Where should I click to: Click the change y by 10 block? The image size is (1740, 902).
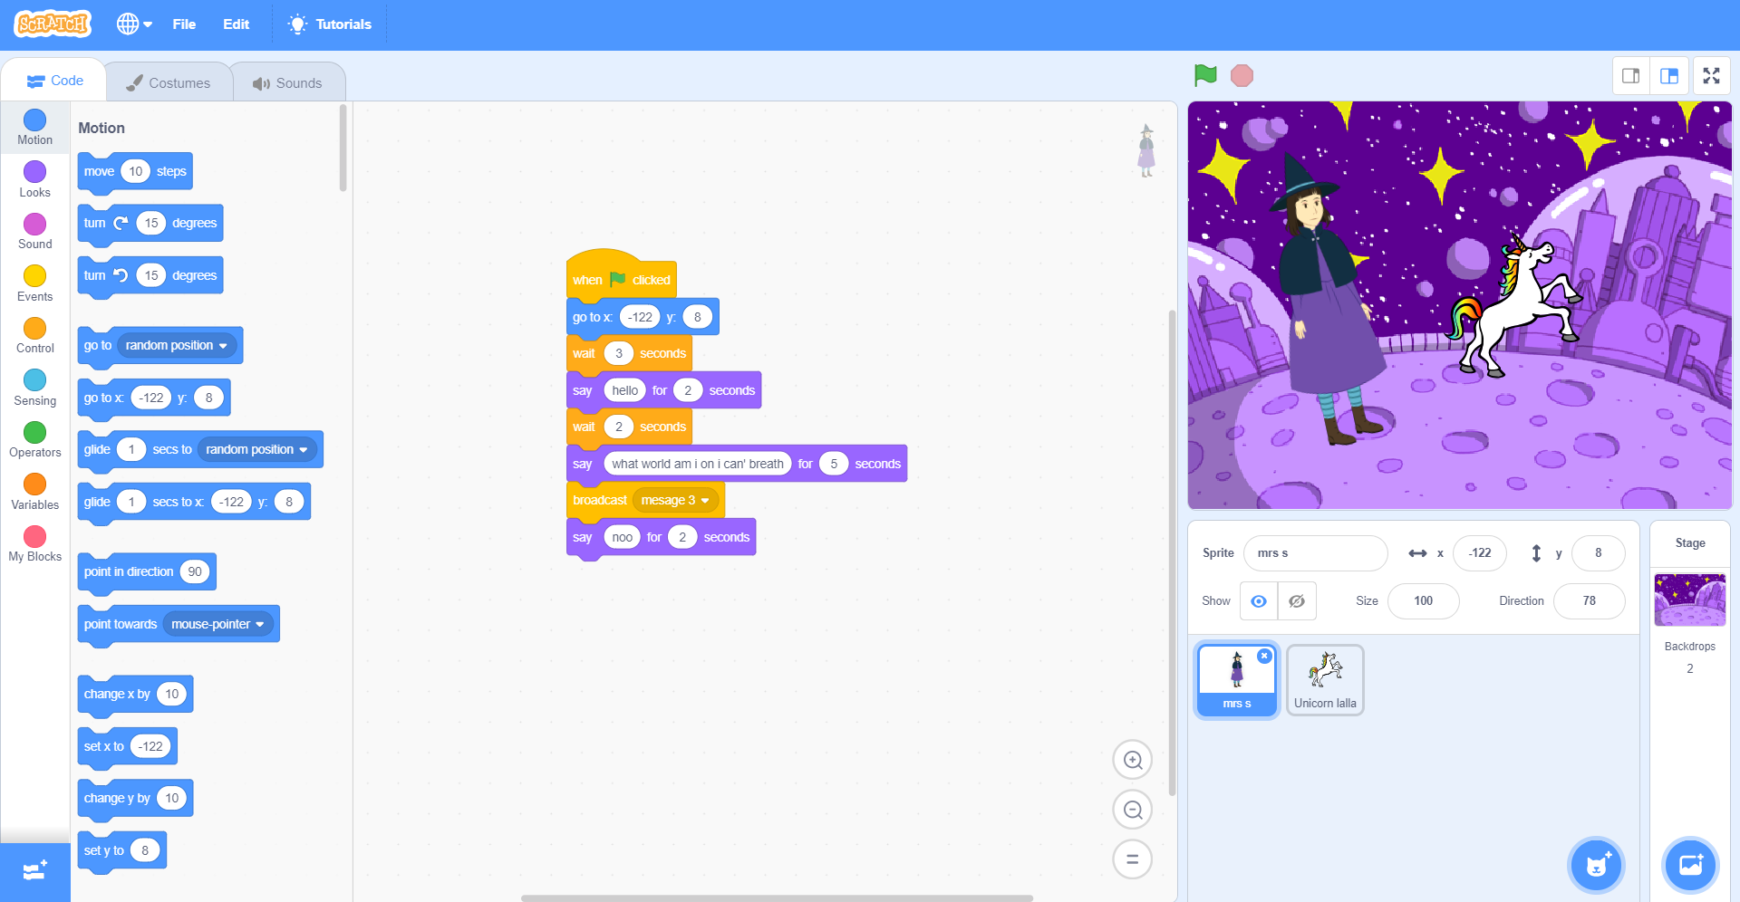tap(136, 799)
